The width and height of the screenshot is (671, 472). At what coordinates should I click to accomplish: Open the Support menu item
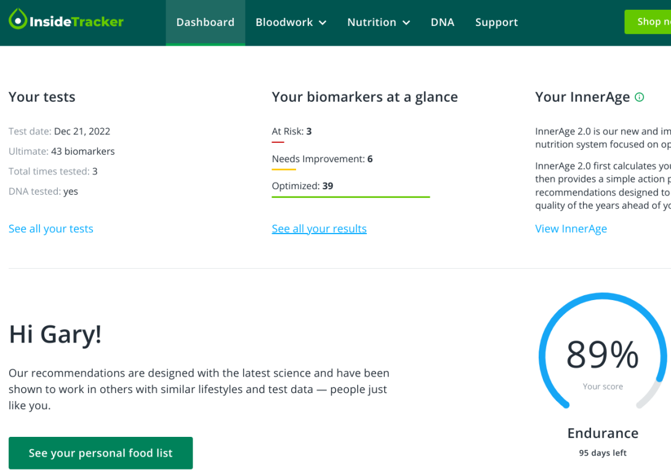point(496,22)
